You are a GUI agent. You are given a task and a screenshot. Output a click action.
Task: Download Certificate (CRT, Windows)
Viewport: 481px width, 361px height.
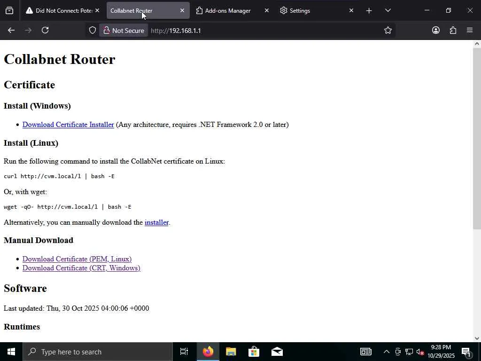81,268
